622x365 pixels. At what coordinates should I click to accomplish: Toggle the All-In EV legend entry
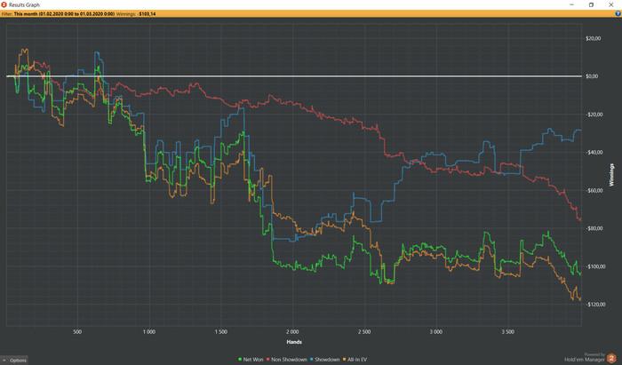pyautogui.click(x=355, y=360)
